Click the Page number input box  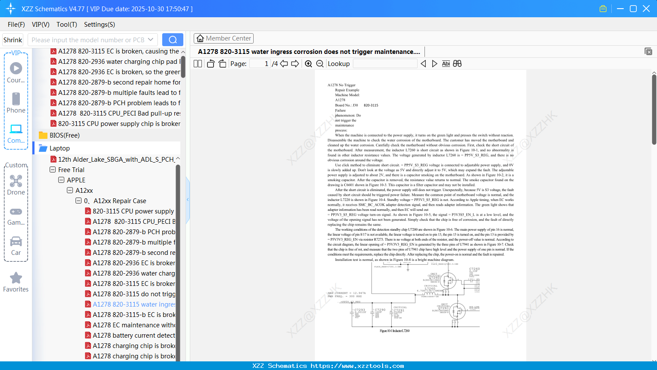[x=260, y=64]
